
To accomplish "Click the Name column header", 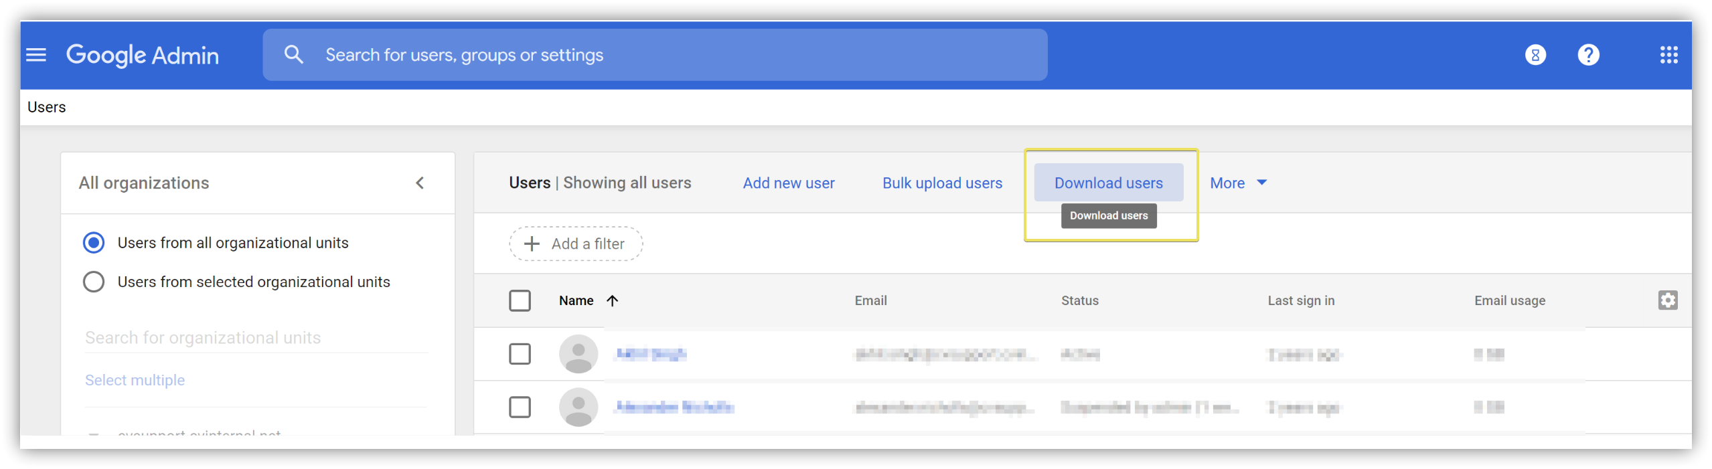I will [x=576, y=300].
